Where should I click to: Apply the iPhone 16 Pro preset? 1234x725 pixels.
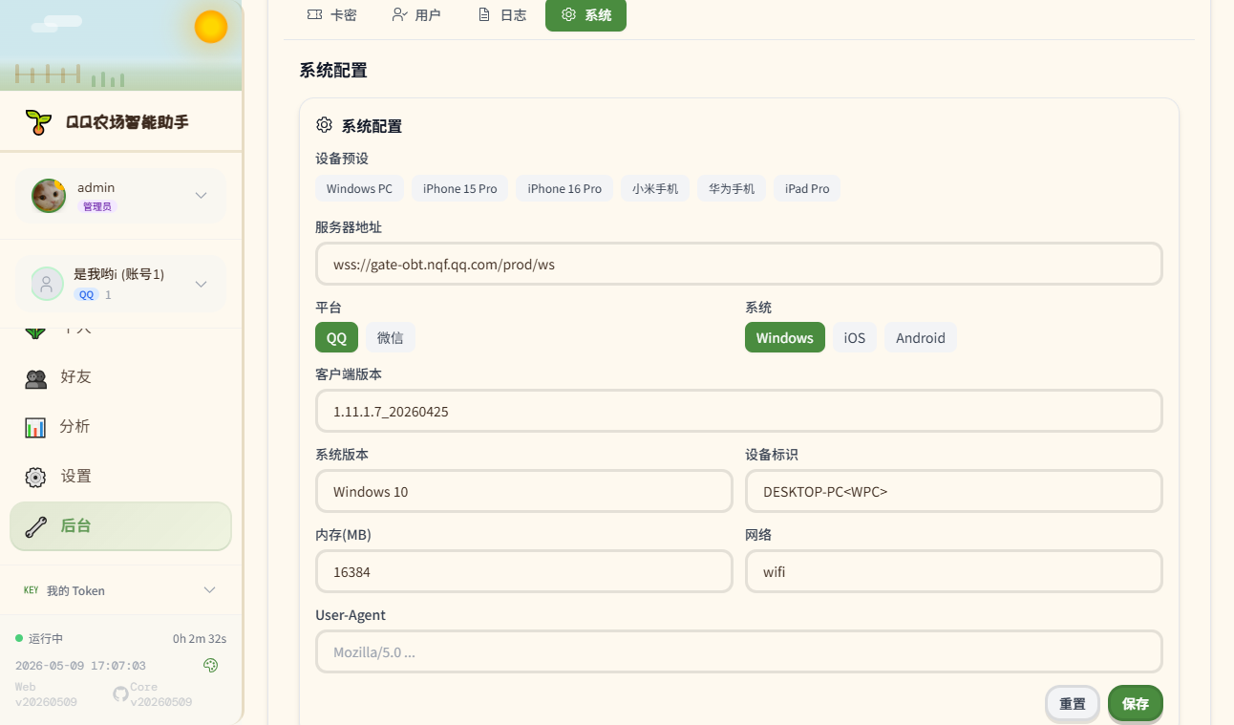tap(564, 189)
